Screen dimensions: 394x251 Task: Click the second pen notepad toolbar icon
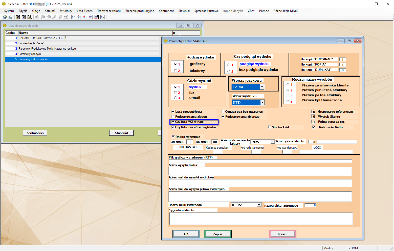[x=24, y=17]
